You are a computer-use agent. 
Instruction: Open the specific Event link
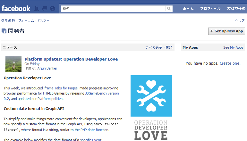coord(91,140)
